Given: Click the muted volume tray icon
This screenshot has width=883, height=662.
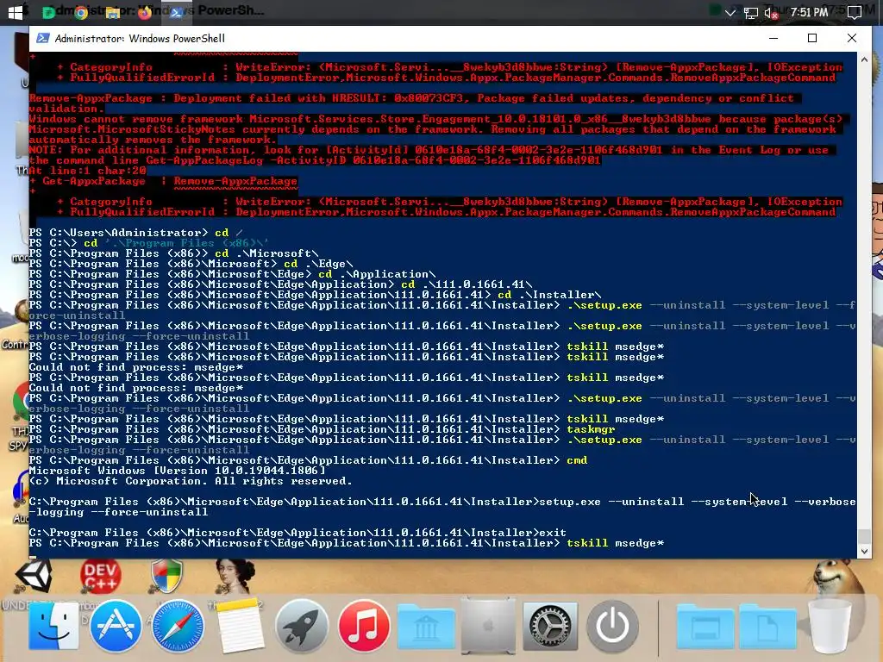Looking at the screenshot, I should 771,12.
